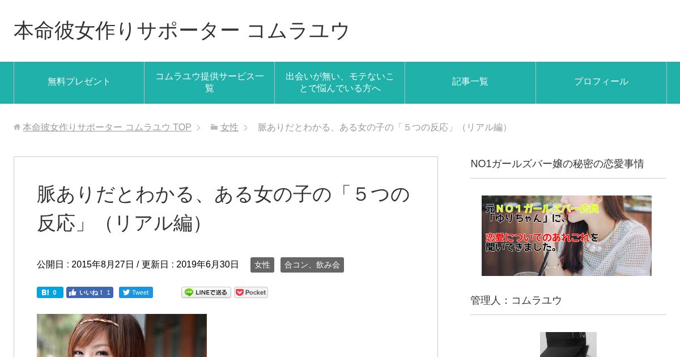
Task: Open the プロフィール menu item
Action: click(601, 82)
